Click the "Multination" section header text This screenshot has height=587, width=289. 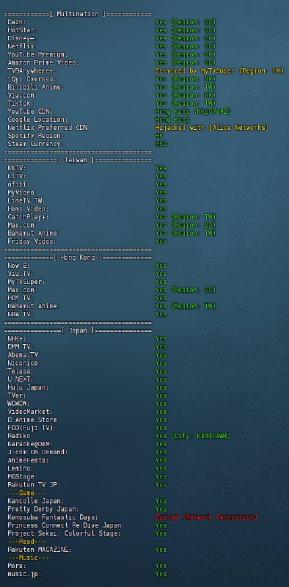tap(78, 14)
